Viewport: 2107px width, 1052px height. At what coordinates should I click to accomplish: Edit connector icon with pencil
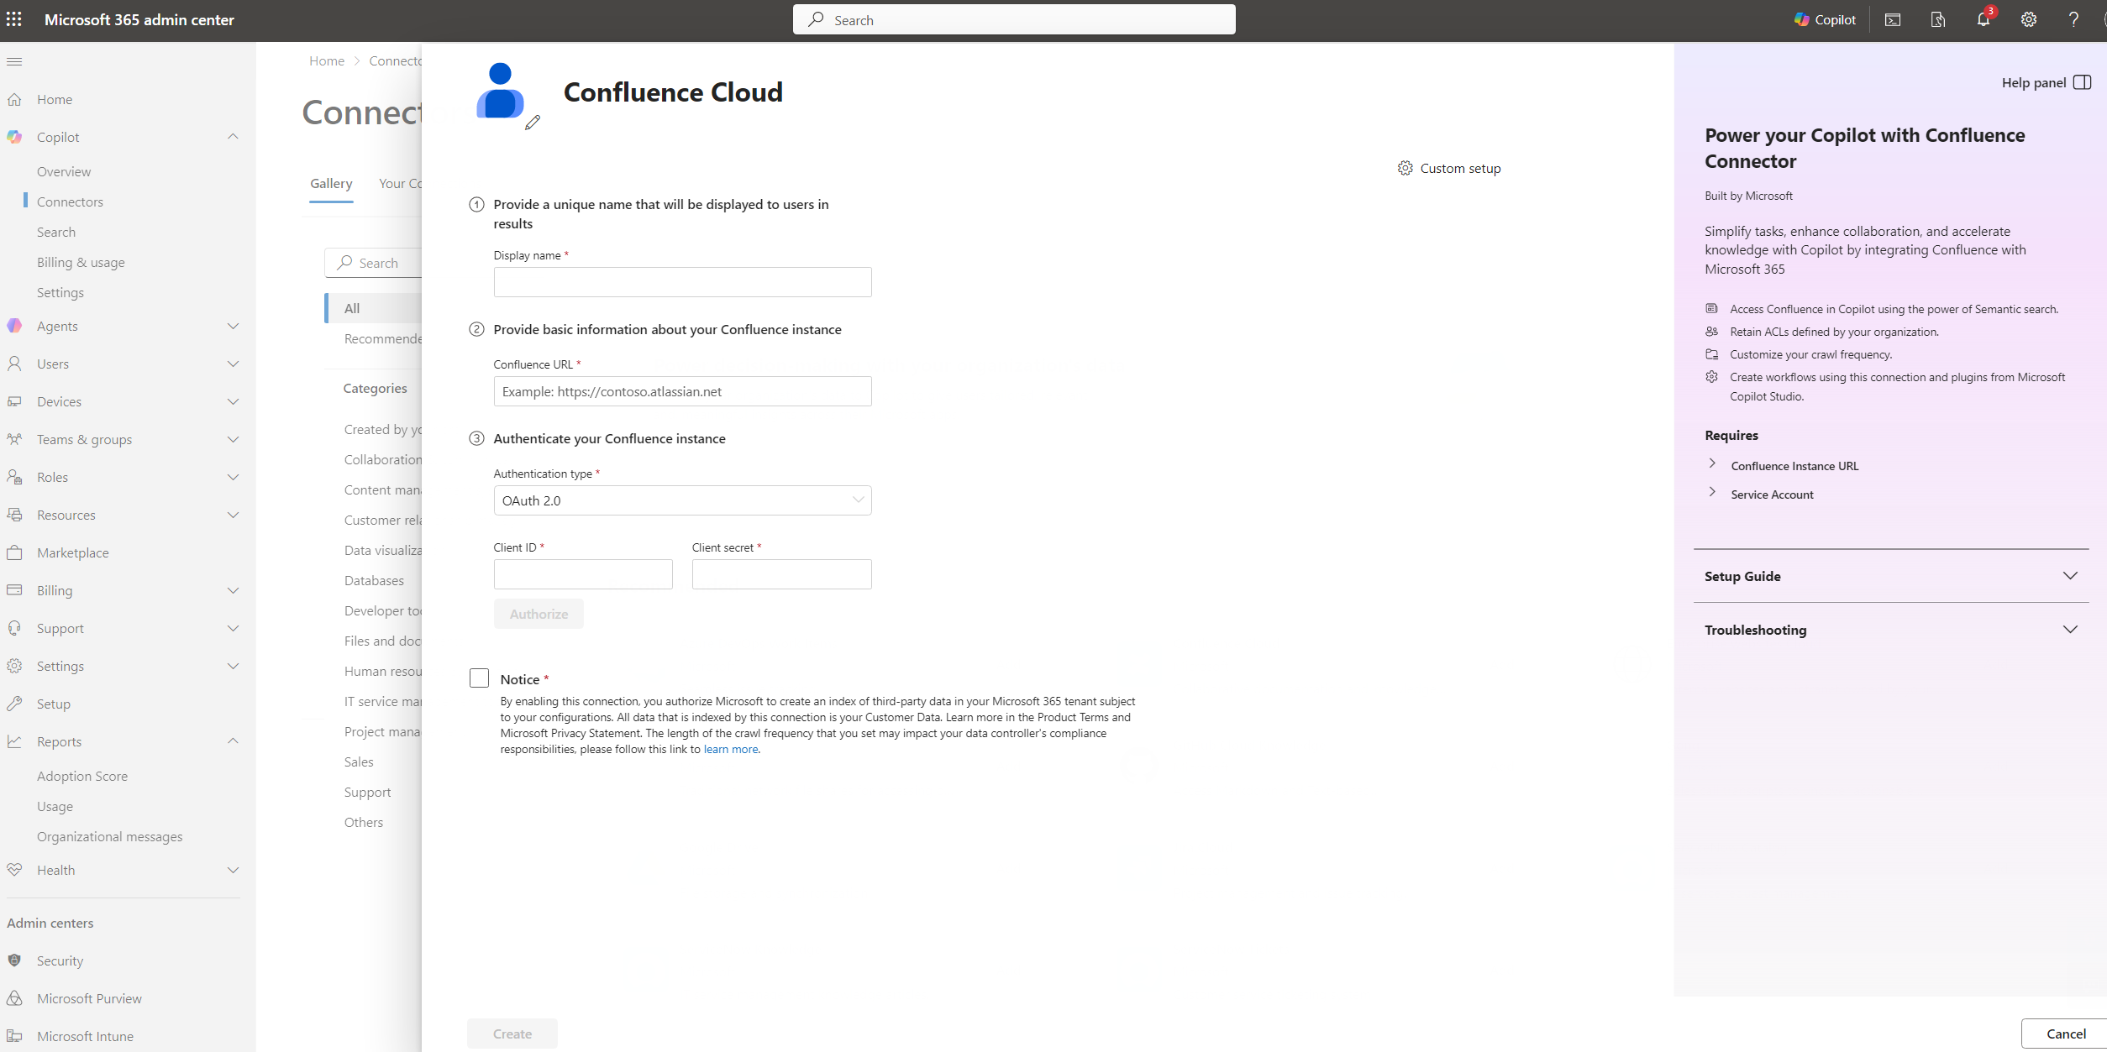(533, 123)
